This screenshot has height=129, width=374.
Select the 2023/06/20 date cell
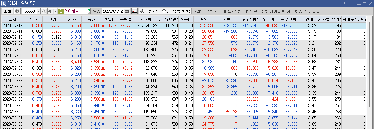pos(12,124)
